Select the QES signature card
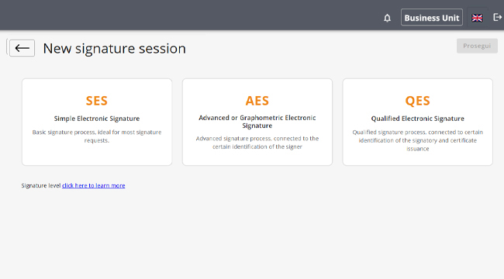This screenshot has height=279, width=504. [417, 122]
